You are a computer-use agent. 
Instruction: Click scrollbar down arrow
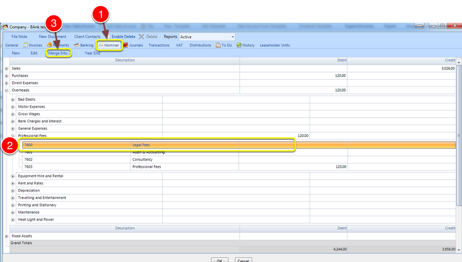(x=459, y=250)
